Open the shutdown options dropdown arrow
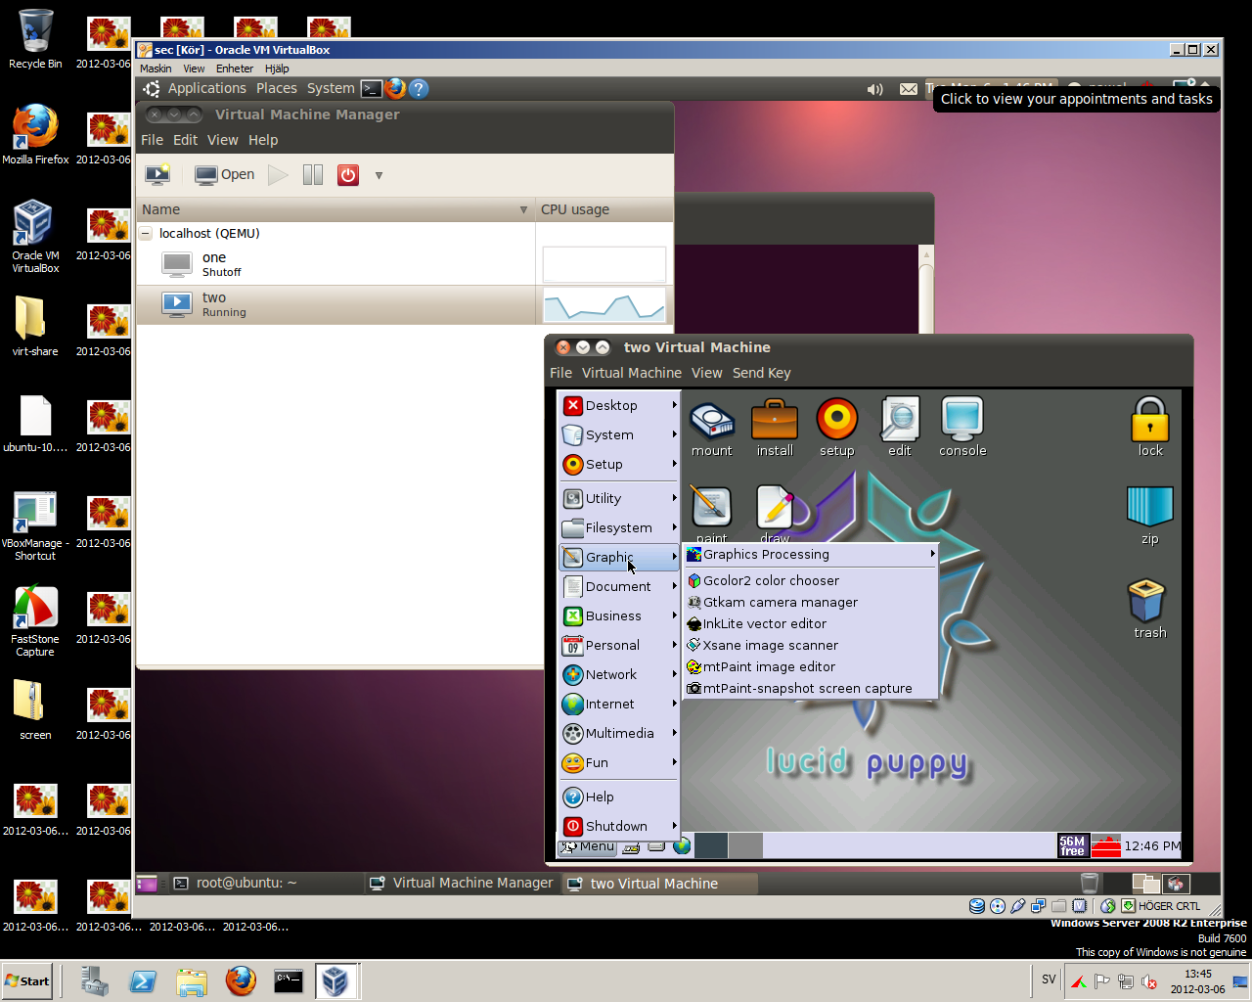The height and width of the screenshot is (1002, 1252). tap(379, 176)
